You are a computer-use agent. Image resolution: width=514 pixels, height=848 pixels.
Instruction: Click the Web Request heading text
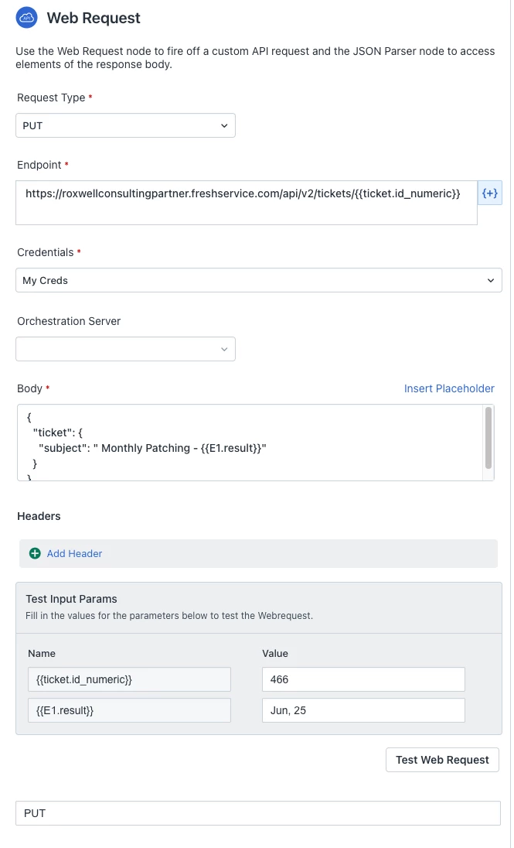pos(94,18)
